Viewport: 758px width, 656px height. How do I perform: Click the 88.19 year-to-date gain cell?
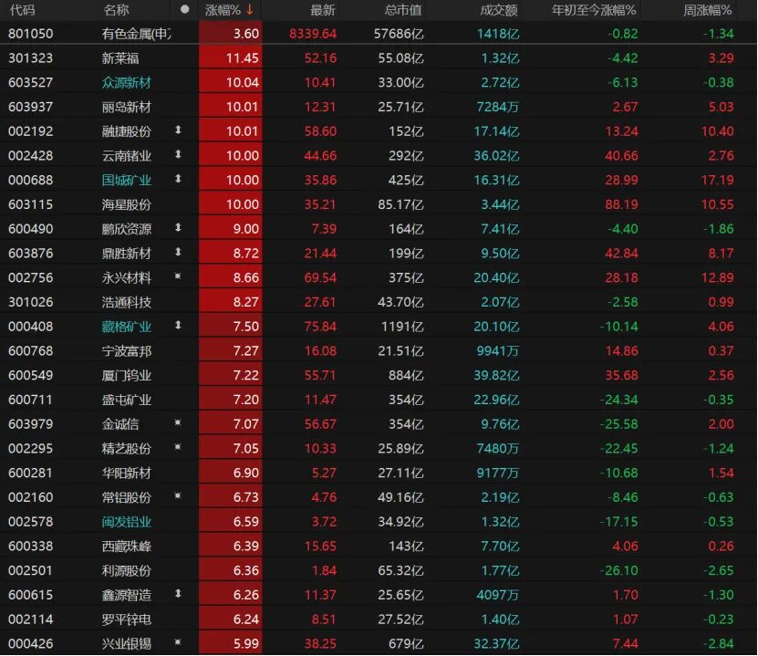pyautogui.click(x=621, y=205)
